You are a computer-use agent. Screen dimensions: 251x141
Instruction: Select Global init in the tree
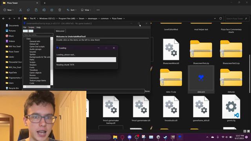point(34,44)
